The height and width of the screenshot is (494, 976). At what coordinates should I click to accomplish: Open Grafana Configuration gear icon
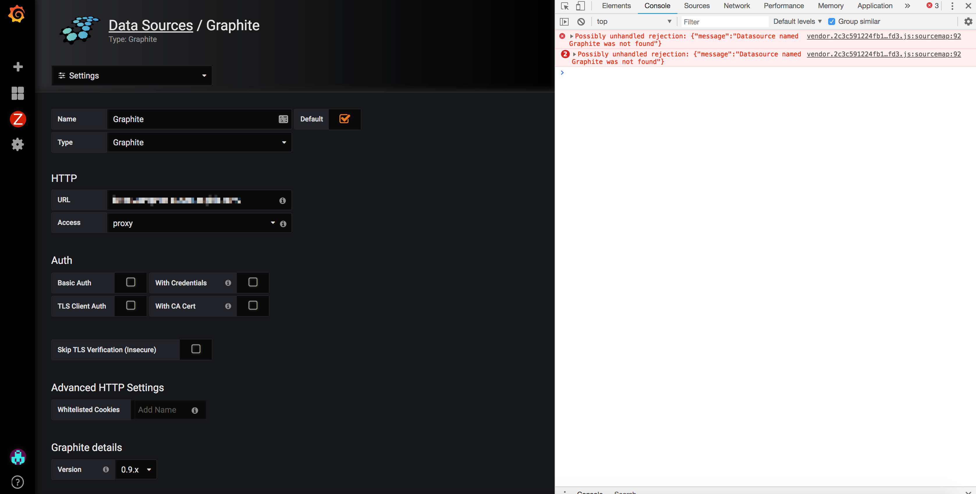[17, 144]
